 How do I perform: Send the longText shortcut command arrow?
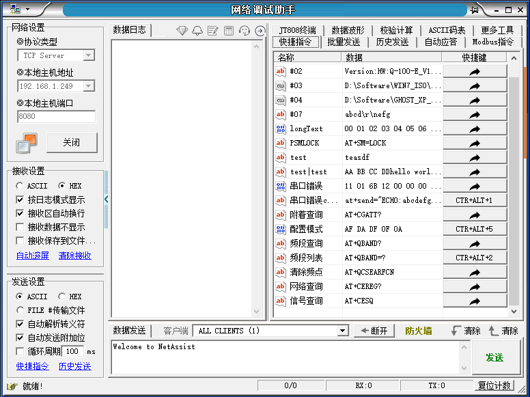pos(475,129)
